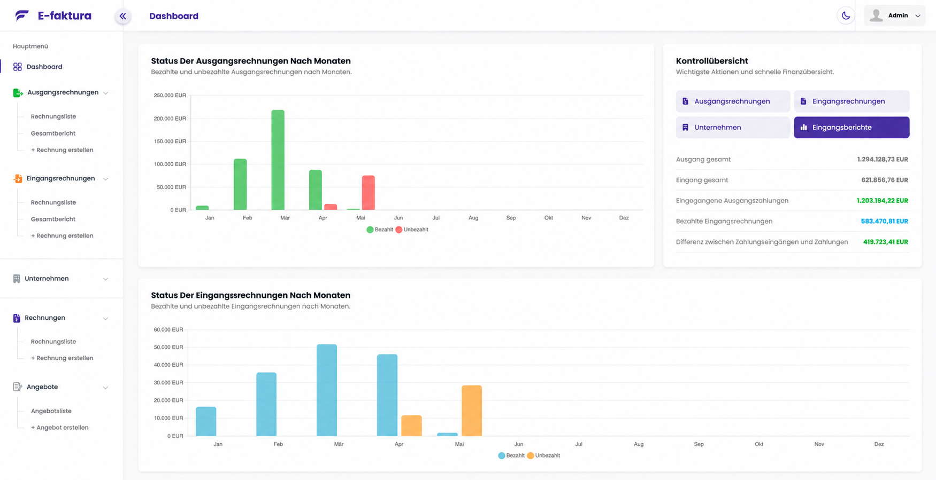
Task: Click document icon on Ausgangsrechnungen quick button
Action: [686, 101]
